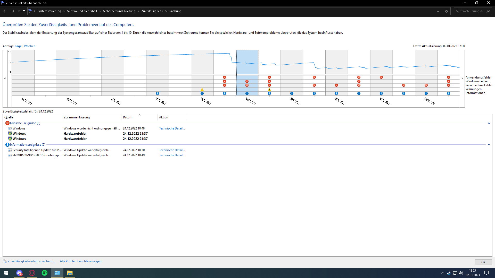Click Alle Problemberichte anzeigen link
This screenshot has height=278, width=495.
tap(80, 261)
